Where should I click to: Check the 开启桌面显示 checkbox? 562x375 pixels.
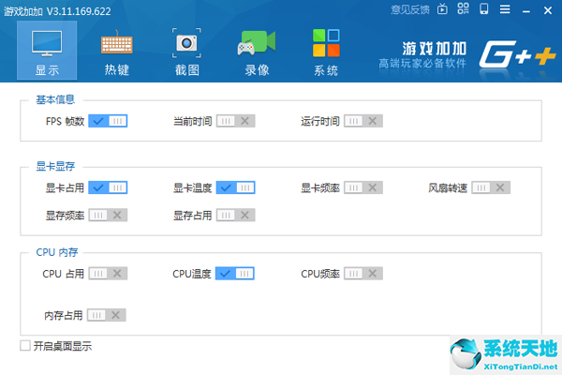(25, 346)
